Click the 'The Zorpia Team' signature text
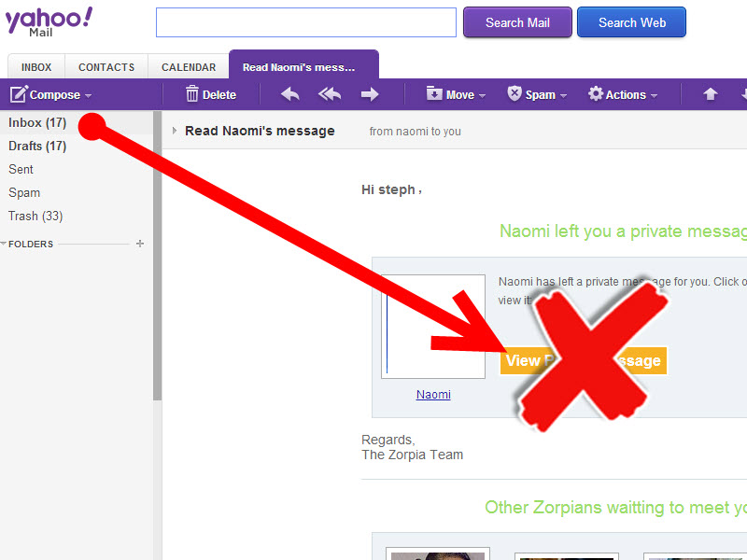Screen dimensions: 747x560 pos(412,455)
